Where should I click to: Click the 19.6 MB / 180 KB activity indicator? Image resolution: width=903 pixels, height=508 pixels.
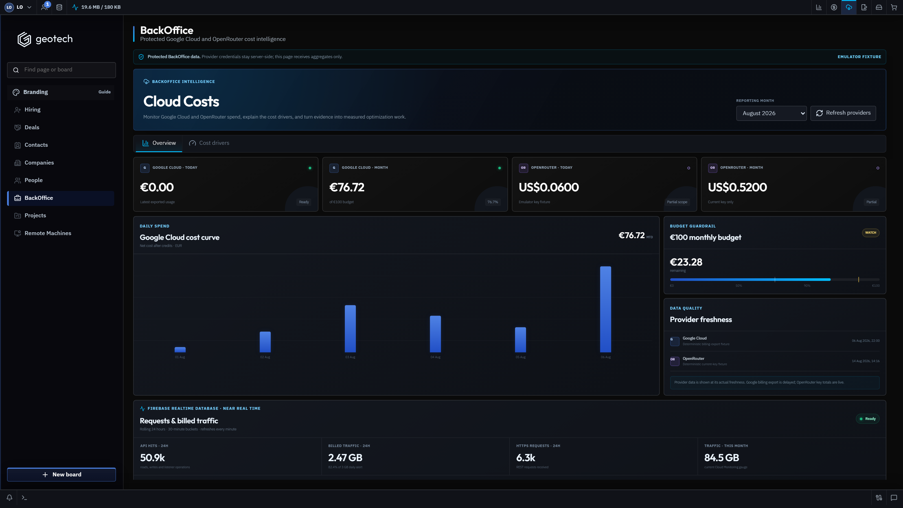[x=97, y=7]
